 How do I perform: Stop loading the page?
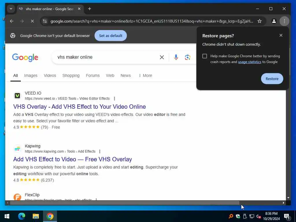point(32,21)
